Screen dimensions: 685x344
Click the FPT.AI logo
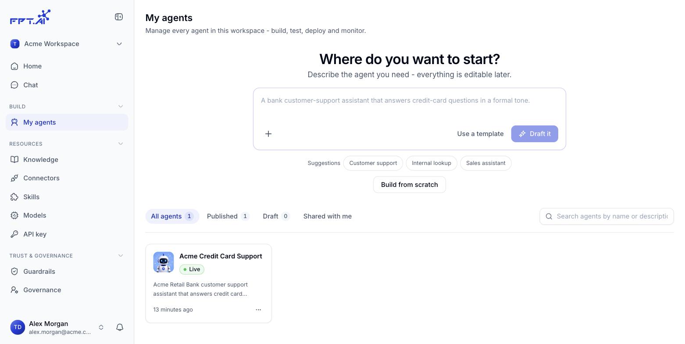pos(30,17)
